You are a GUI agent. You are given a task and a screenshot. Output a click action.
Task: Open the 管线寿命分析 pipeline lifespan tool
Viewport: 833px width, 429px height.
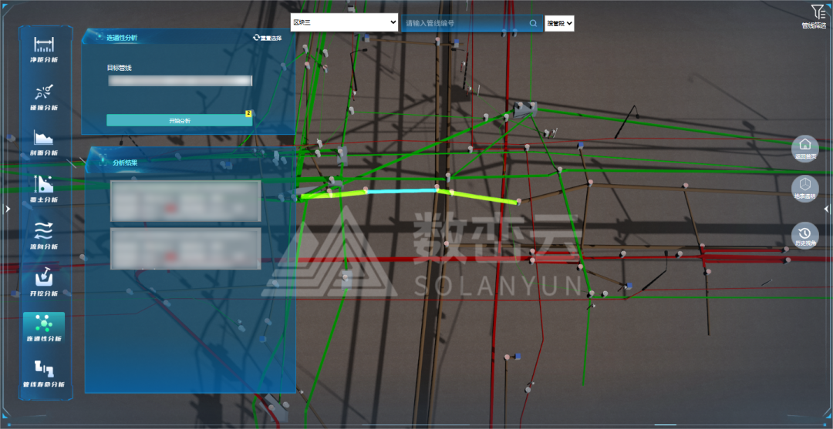(43, 374)
